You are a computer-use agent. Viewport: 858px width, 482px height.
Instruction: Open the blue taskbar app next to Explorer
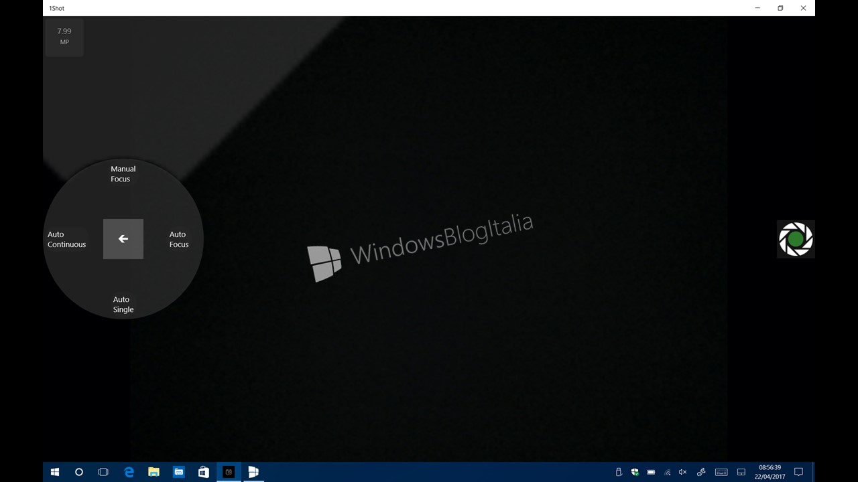178,472
